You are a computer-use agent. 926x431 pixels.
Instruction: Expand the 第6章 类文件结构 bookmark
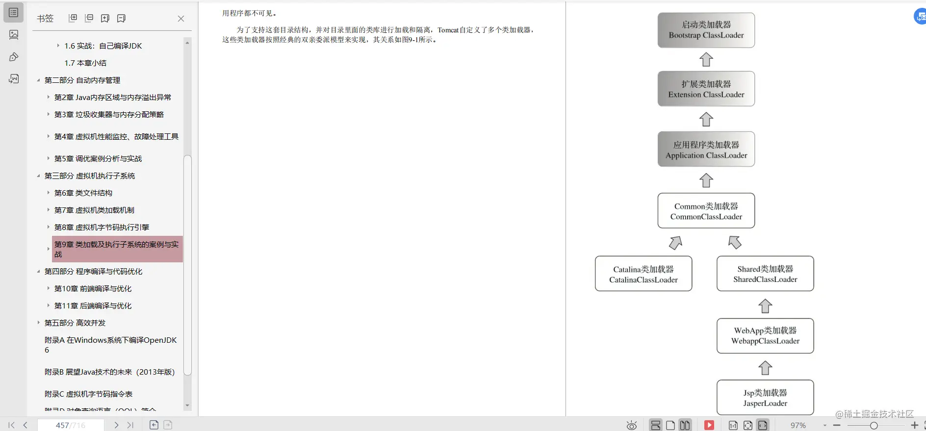coord(48,193)
